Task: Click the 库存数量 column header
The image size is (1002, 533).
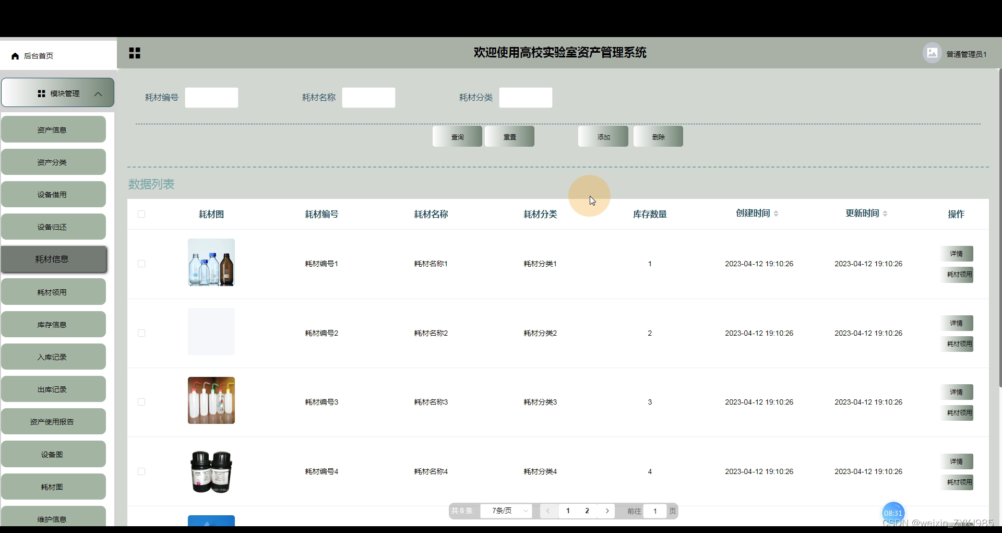Action: coord(650,214)
